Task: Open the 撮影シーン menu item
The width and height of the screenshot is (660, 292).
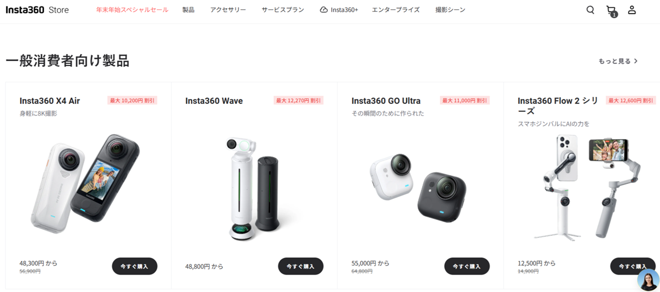Action: tap(450, 10)
